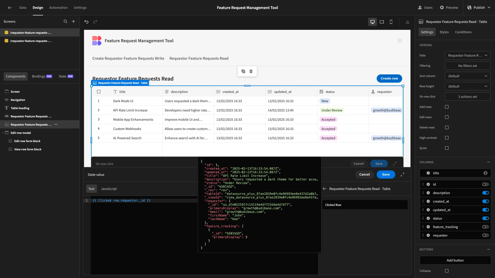Select the Table heading tree item
This screenshot has width=495, height=278.
(x=40, y=108)
